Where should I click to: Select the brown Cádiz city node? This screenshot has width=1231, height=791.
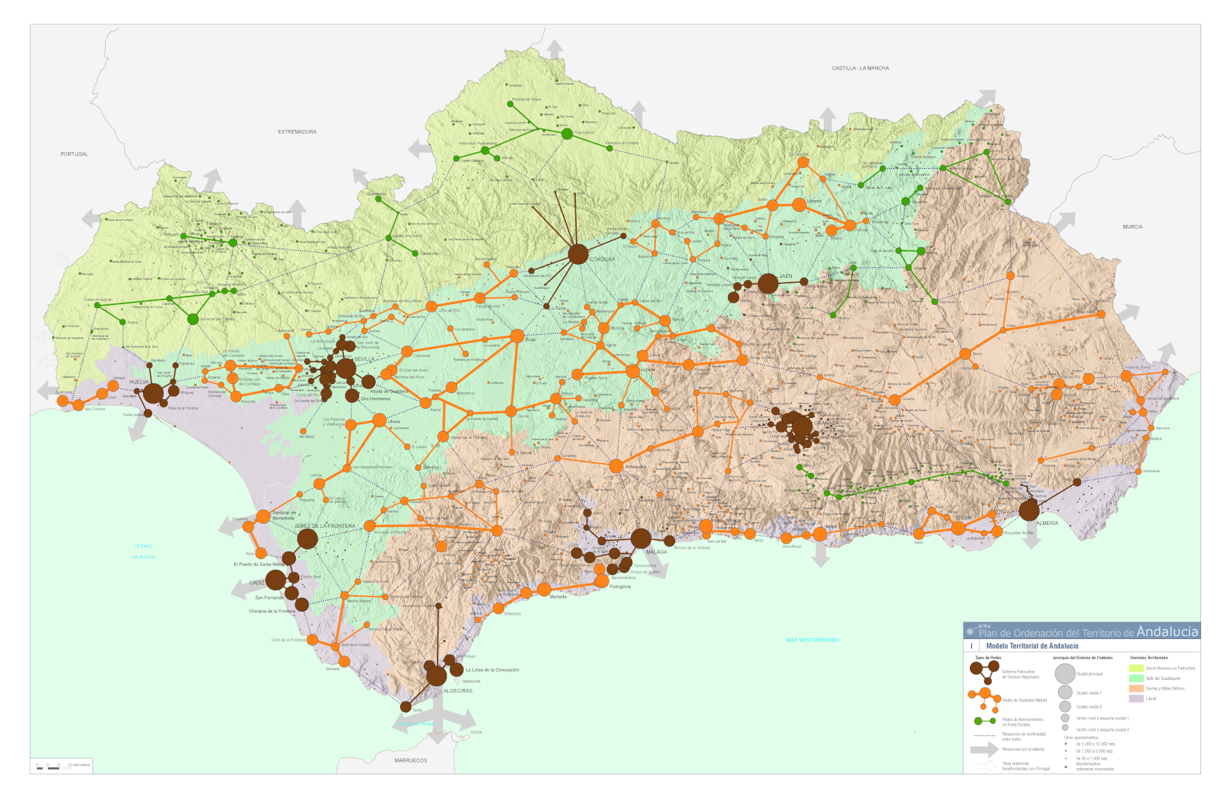coord(275,579)
